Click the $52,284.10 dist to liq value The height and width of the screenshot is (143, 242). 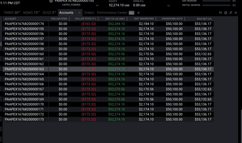point(117,24)
